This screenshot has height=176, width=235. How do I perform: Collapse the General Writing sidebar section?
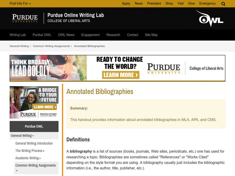(x=34, y=136)
